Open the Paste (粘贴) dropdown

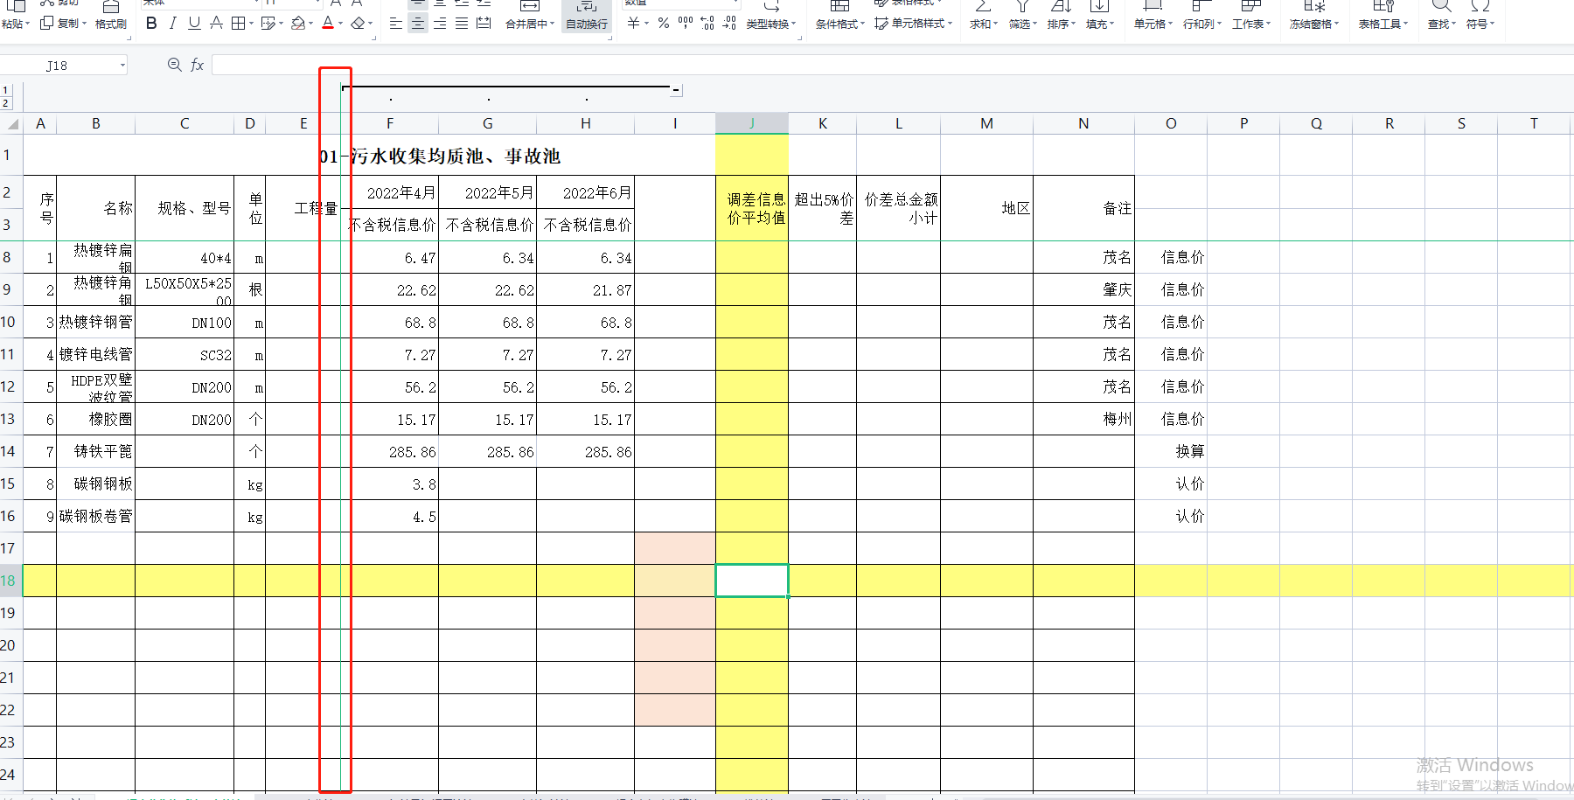16,24
